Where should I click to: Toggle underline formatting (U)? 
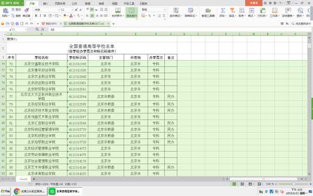(x=45, y=16)
